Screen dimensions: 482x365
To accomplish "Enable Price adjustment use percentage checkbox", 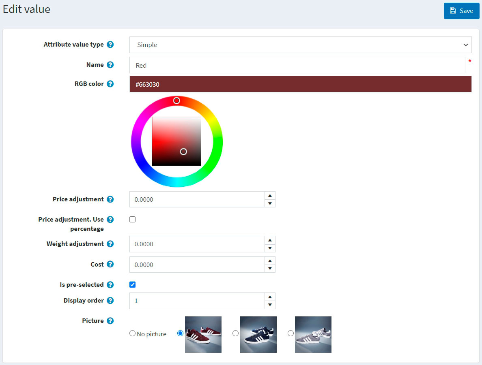I will point(132,220).
